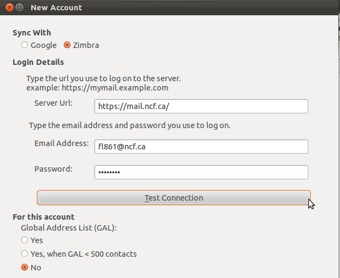Click the New Account title bar text
340x278 pixels.
click(56, 8)
